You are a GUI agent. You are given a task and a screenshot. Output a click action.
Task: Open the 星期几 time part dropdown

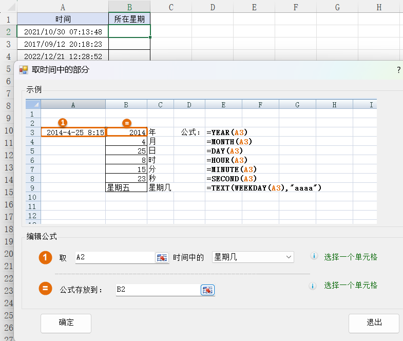coord(253,257)
